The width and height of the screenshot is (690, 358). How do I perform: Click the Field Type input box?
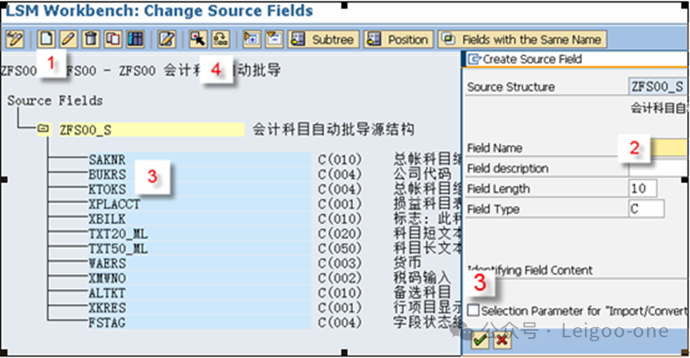pyautogui.click(x=645, y=209)
